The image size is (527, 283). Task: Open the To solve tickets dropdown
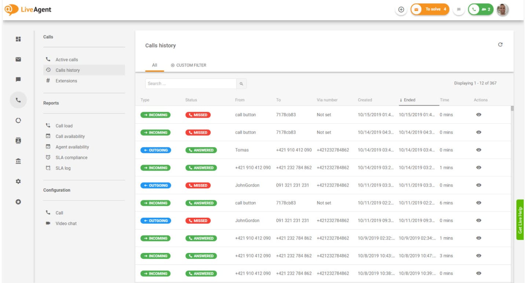click(x=429, y=10)
